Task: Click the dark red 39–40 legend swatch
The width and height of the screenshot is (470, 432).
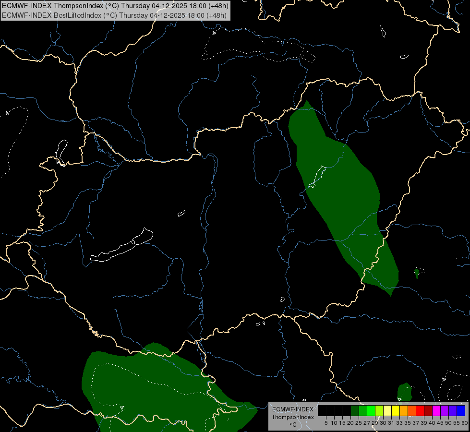Action: pyautogui.click(x=429, y=410)
